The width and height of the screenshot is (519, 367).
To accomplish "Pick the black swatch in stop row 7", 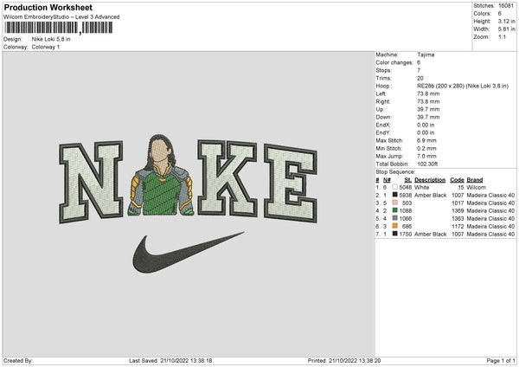I will click(x=395, y=234).
